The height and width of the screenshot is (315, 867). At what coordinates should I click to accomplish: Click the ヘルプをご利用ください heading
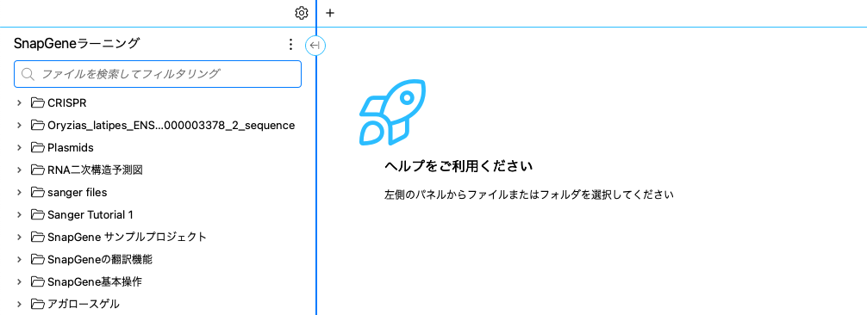(x=458, y=166)
